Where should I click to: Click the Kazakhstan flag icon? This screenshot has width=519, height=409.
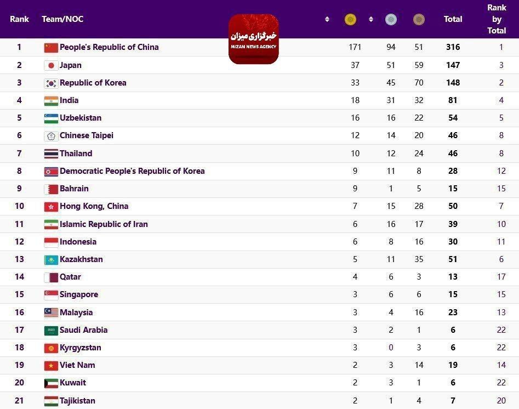[51, 260]
